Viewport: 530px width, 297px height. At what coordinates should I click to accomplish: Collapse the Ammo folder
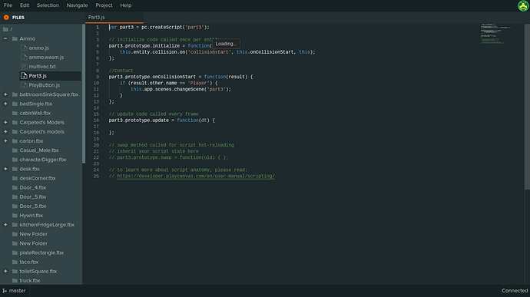tap(5, 38)
